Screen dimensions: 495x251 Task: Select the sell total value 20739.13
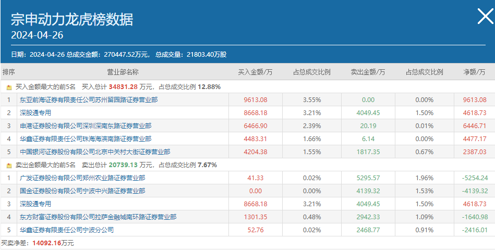pos(124,165)
